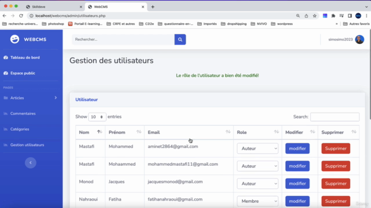Open the browser side panel icon
The width and height of the screenshot is (371, 208).
pyautogui.click(x=350, y=16)
